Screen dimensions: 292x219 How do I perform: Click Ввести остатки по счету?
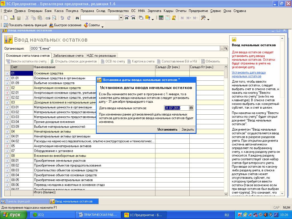[x=26, y=61]
